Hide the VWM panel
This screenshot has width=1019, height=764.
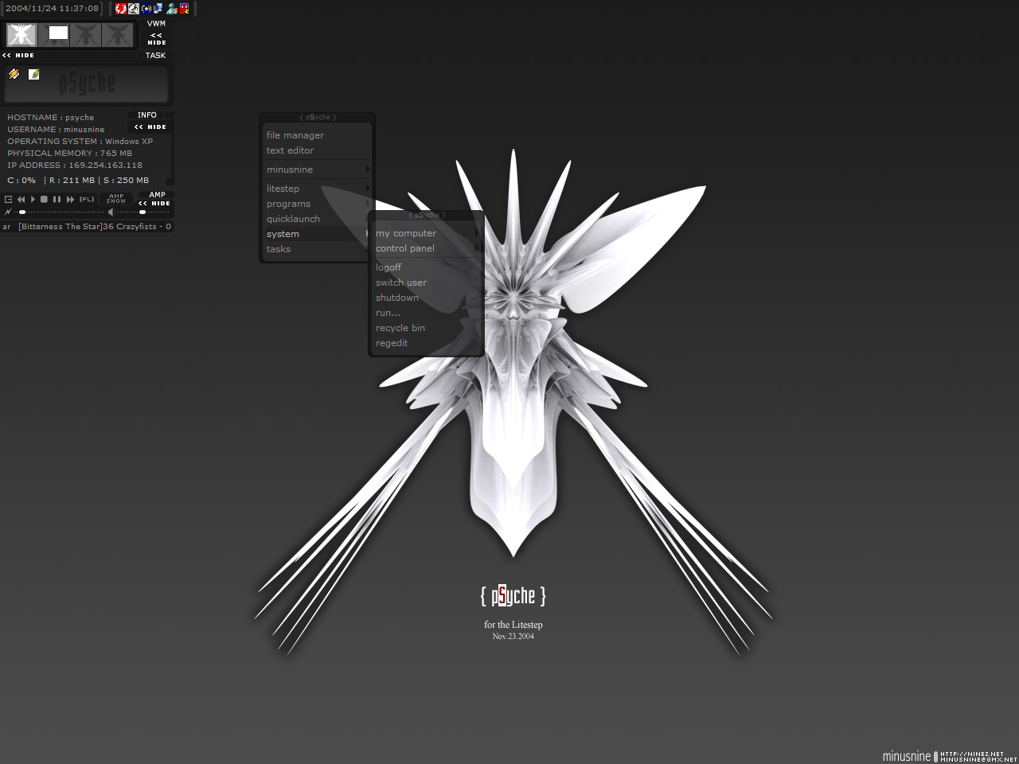156,39
